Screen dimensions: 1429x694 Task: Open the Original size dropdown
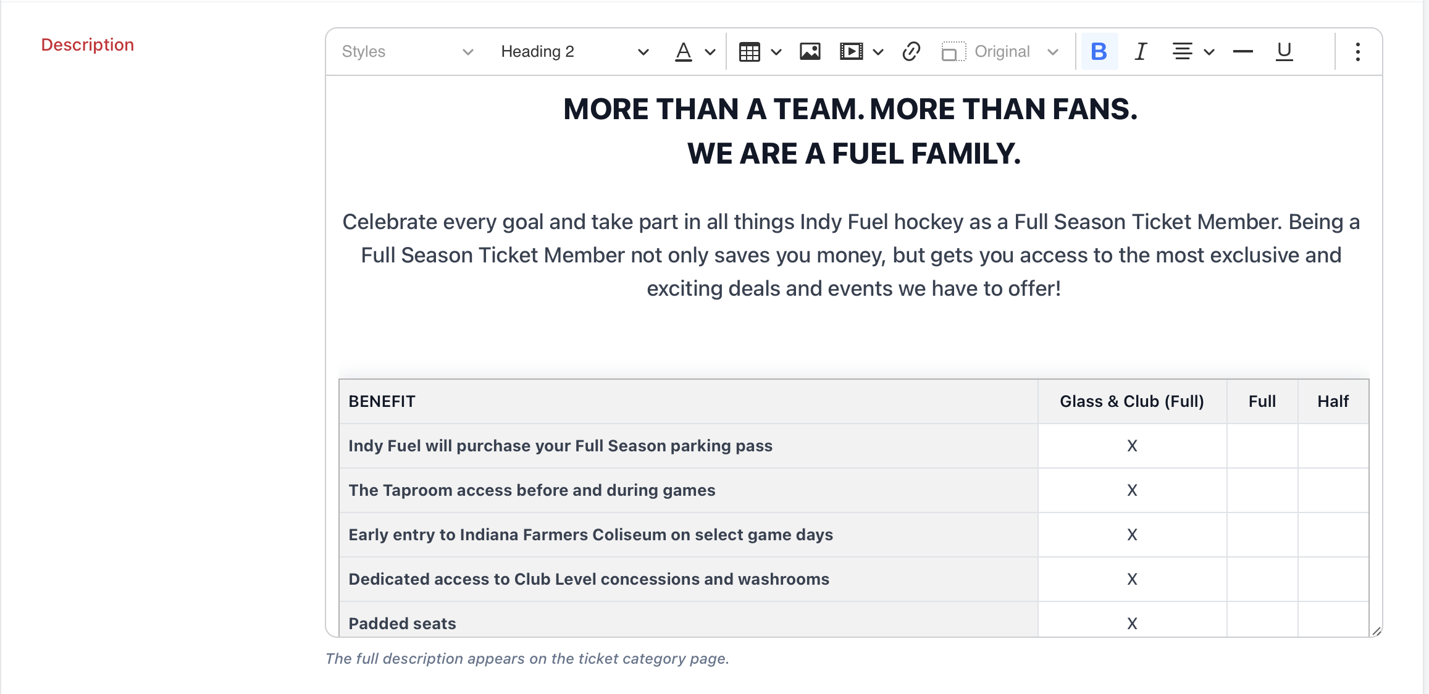pyautogui.click(x=1016, y=52)
